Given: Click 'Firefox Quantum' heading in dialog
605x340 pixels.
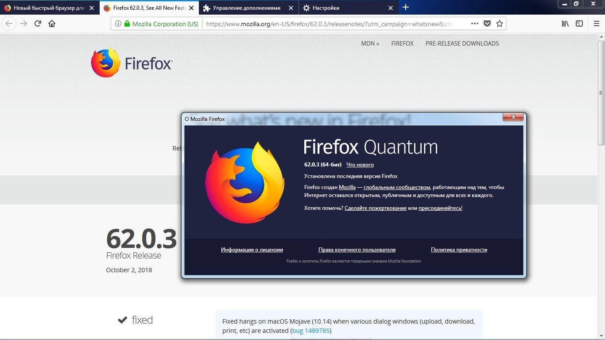Looking at the screenshot, I should 371,147.
